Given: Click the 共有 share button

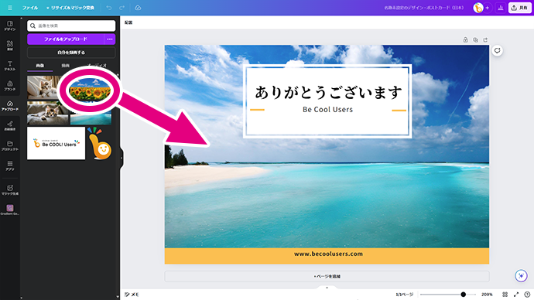Looking at the screenshot, I should (x=520, y=8).
